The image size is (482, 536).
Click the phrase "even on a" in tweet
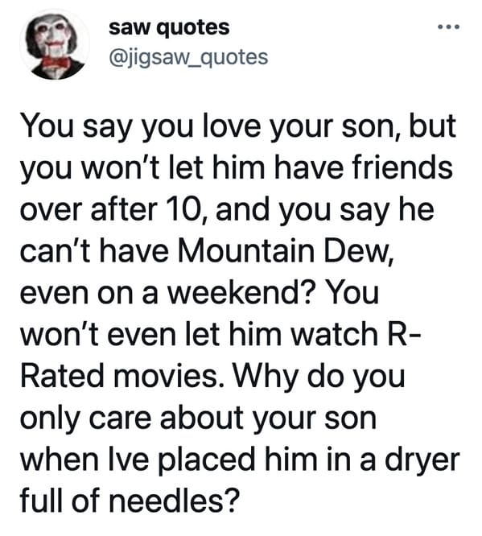tap(89, 295)
